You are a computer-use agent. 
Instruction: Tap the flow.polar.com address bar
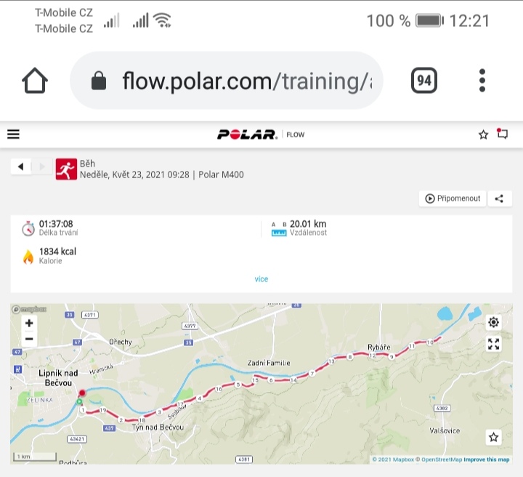227,81
